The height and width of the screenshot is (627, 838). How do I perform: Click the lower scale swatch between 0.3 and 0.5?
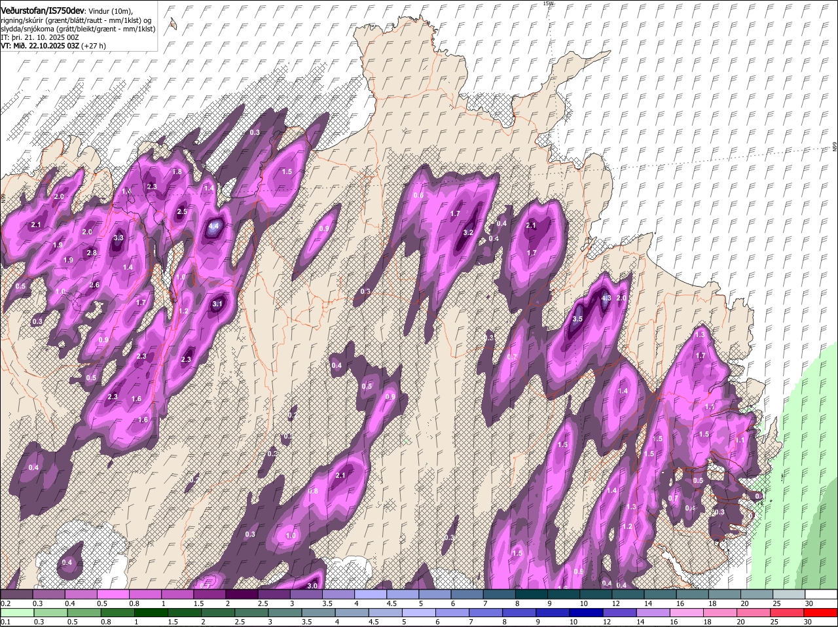point(49,613)
